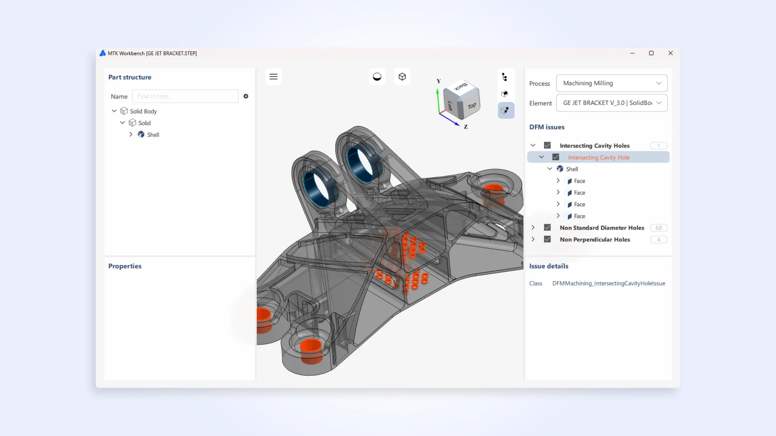Image resolution: width=776 pixels, height=436 pixels.
Task: Click the Find in tree search field
Action: (x=185, y=96)
